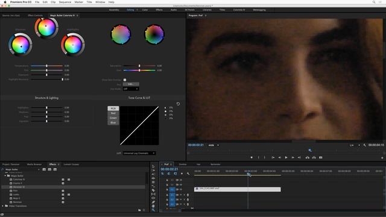Open the Sequence menu
This screenshot has height=217, width=386.
(65, 2)
